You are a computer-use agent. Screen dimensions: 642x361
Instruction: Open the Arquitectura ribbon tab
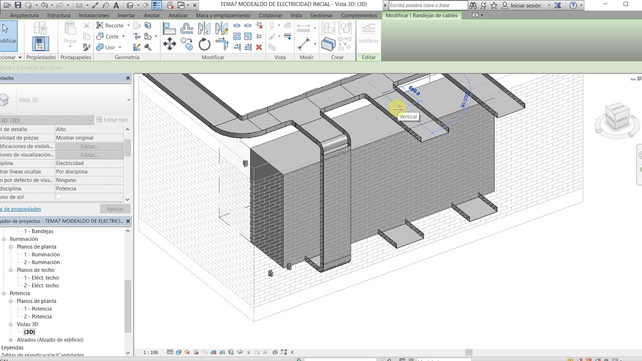click(x=24, y=16)
